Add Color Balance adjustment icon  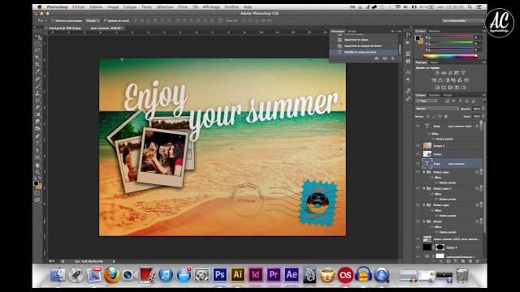coord(440,80)
